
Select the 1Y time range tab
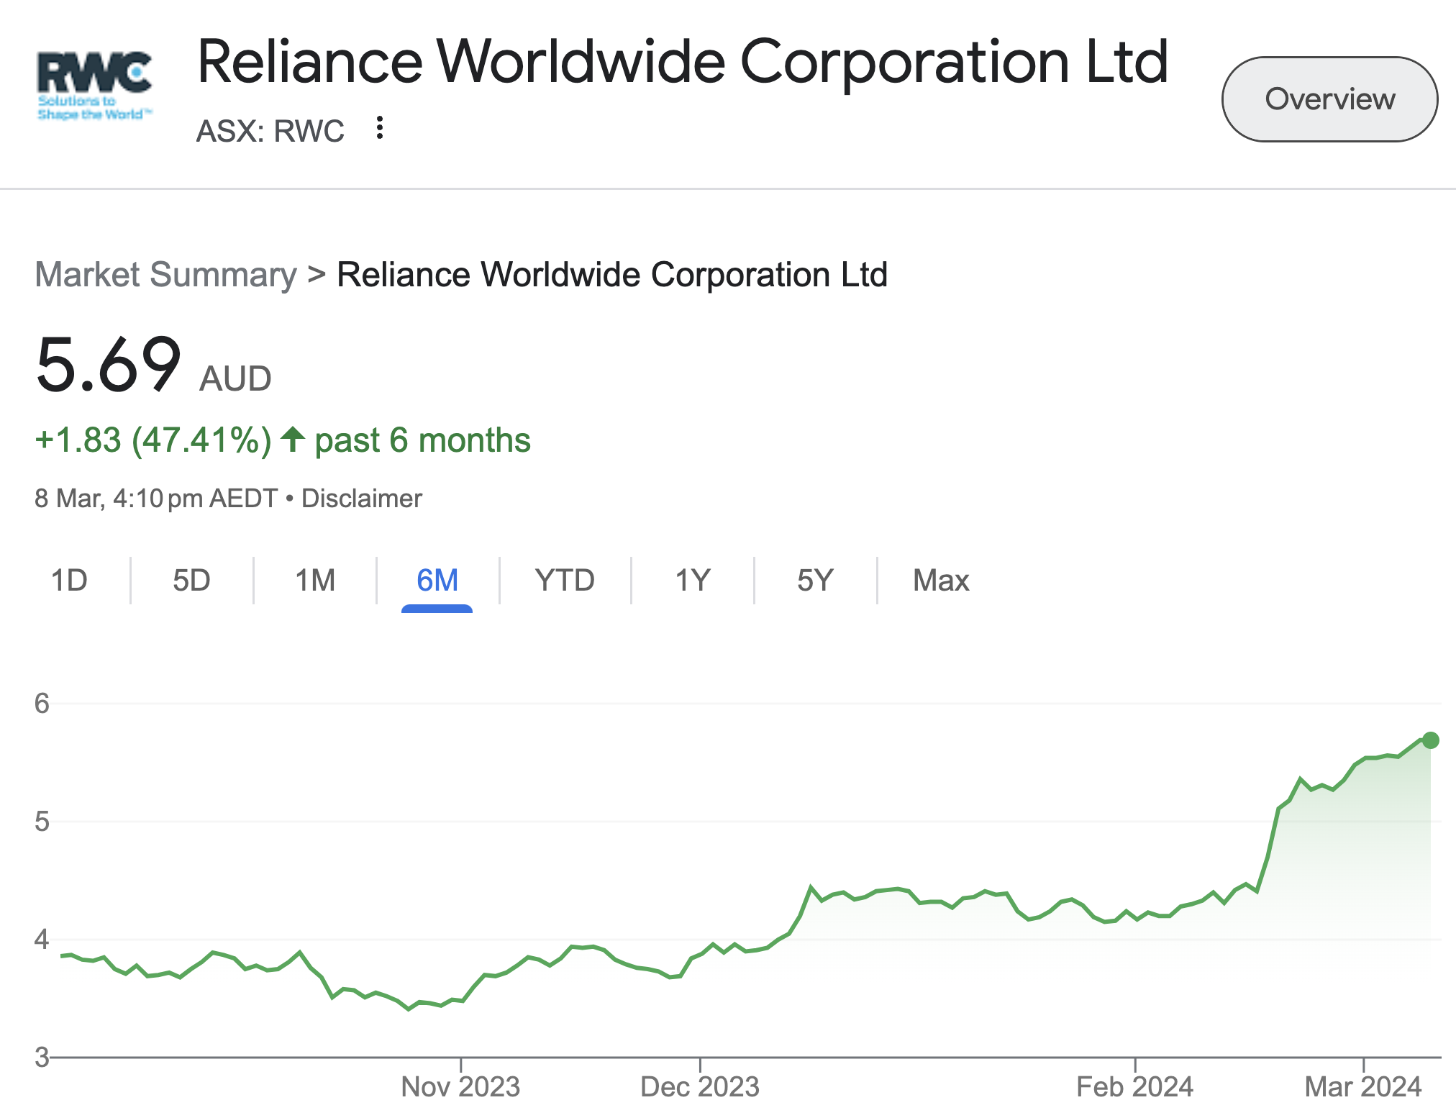click(x=693, y=580)
